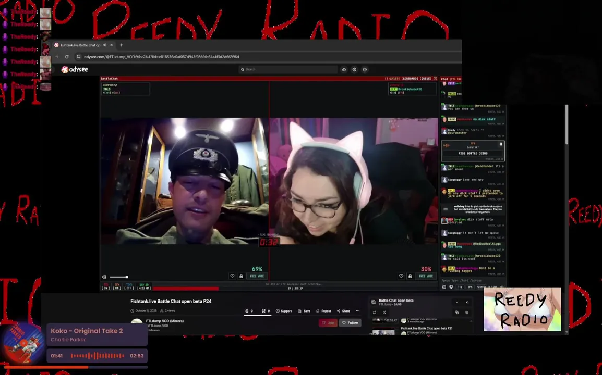
Task: Click the Support button
Action: coord(284,311)
